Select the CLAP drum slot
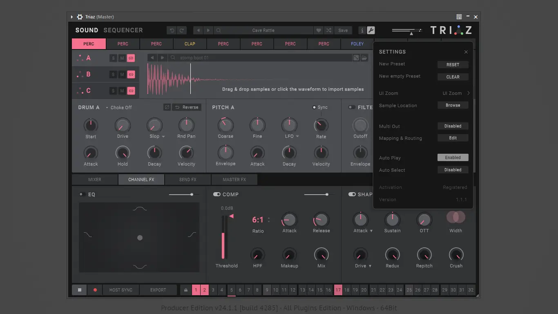The height and width of the screenshot is (314, 558). point(190,44)
